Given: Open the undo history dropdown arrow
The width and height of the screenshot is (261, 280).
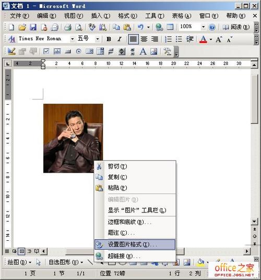Looking at the screenshot, I should [148, 27].
